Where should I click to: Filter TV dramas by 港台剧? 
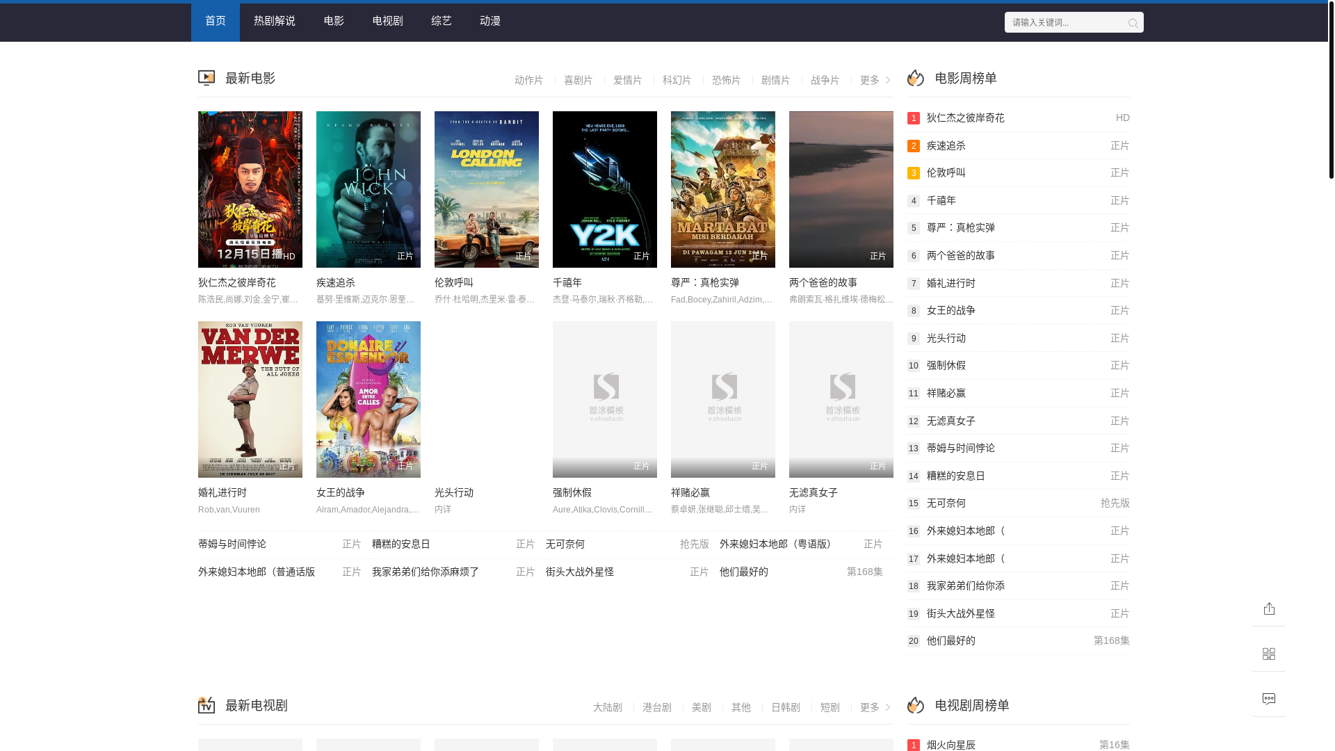click(x=657, y=707)
